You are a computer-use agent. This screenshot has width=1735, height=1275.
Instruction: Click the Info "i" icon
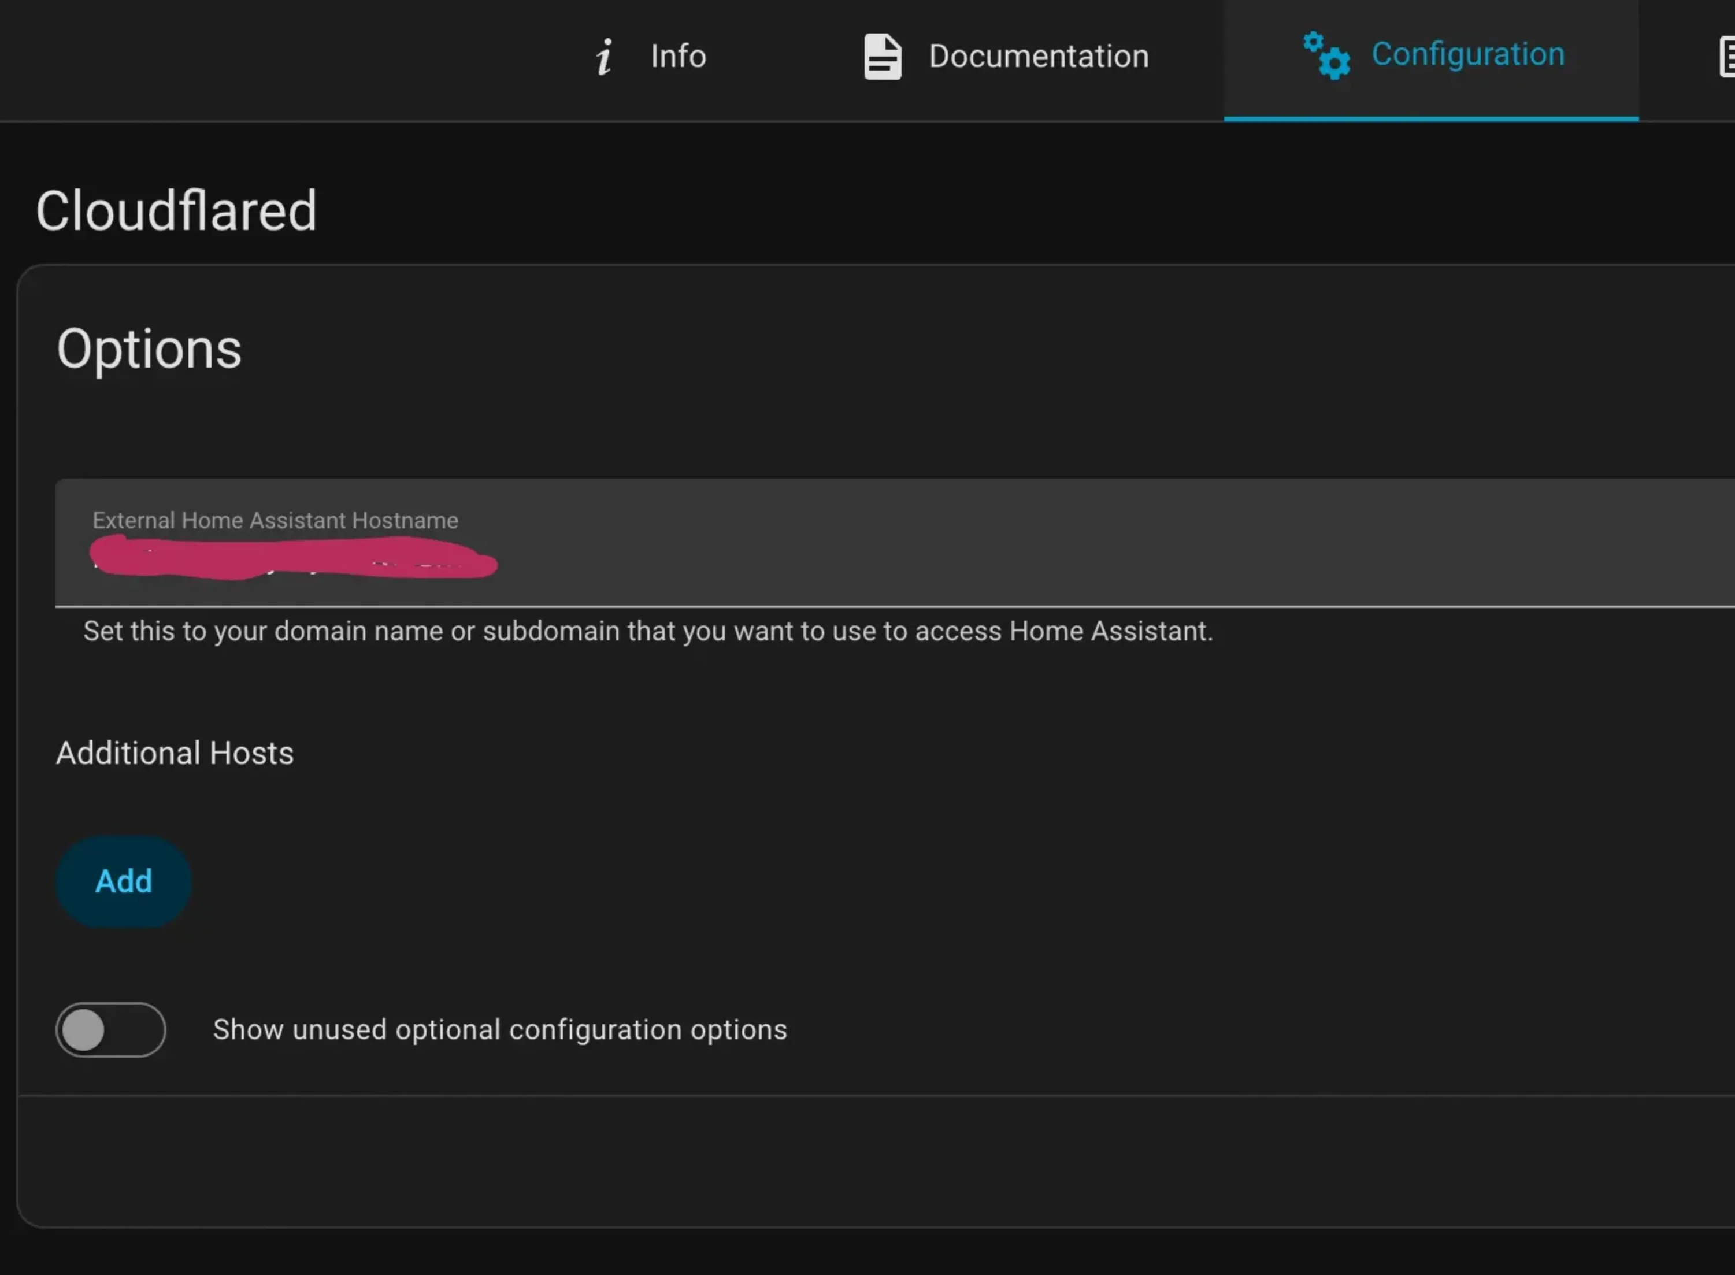click(x=605, y=57)
